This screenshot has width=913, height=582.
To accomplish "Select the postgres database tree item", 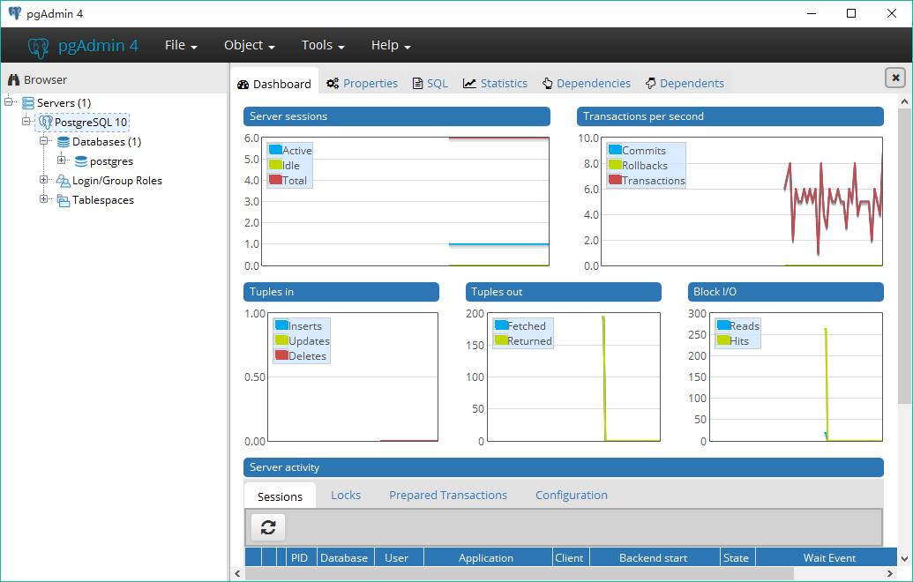I will (x=111, y=161).
